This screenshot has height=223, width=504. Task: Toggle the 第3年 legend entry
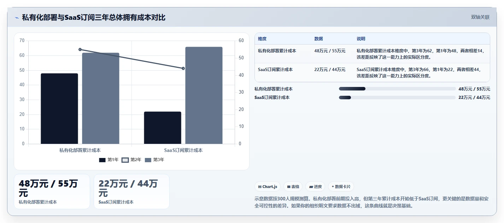coord(154,160)
